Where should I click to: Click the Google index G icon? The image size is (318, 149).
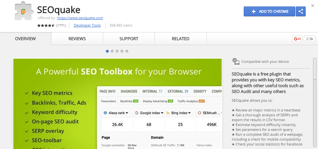[x=137, y=113]
